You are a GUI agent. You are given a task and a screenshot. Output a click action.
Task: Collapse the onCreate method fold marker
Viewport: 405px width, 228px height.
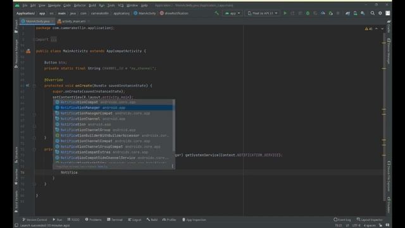[x=34, y=85]
